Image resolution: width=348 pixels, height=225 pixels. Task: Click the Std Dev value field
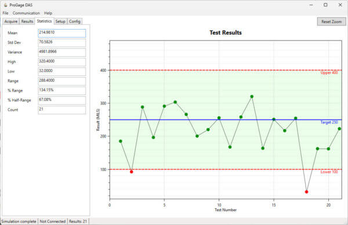coord(61,42)
